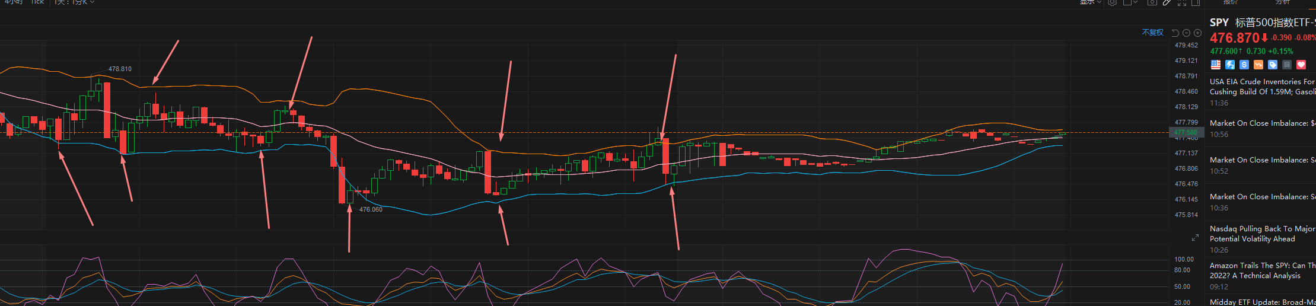Click the 476.060 low price label

(371, 209)
